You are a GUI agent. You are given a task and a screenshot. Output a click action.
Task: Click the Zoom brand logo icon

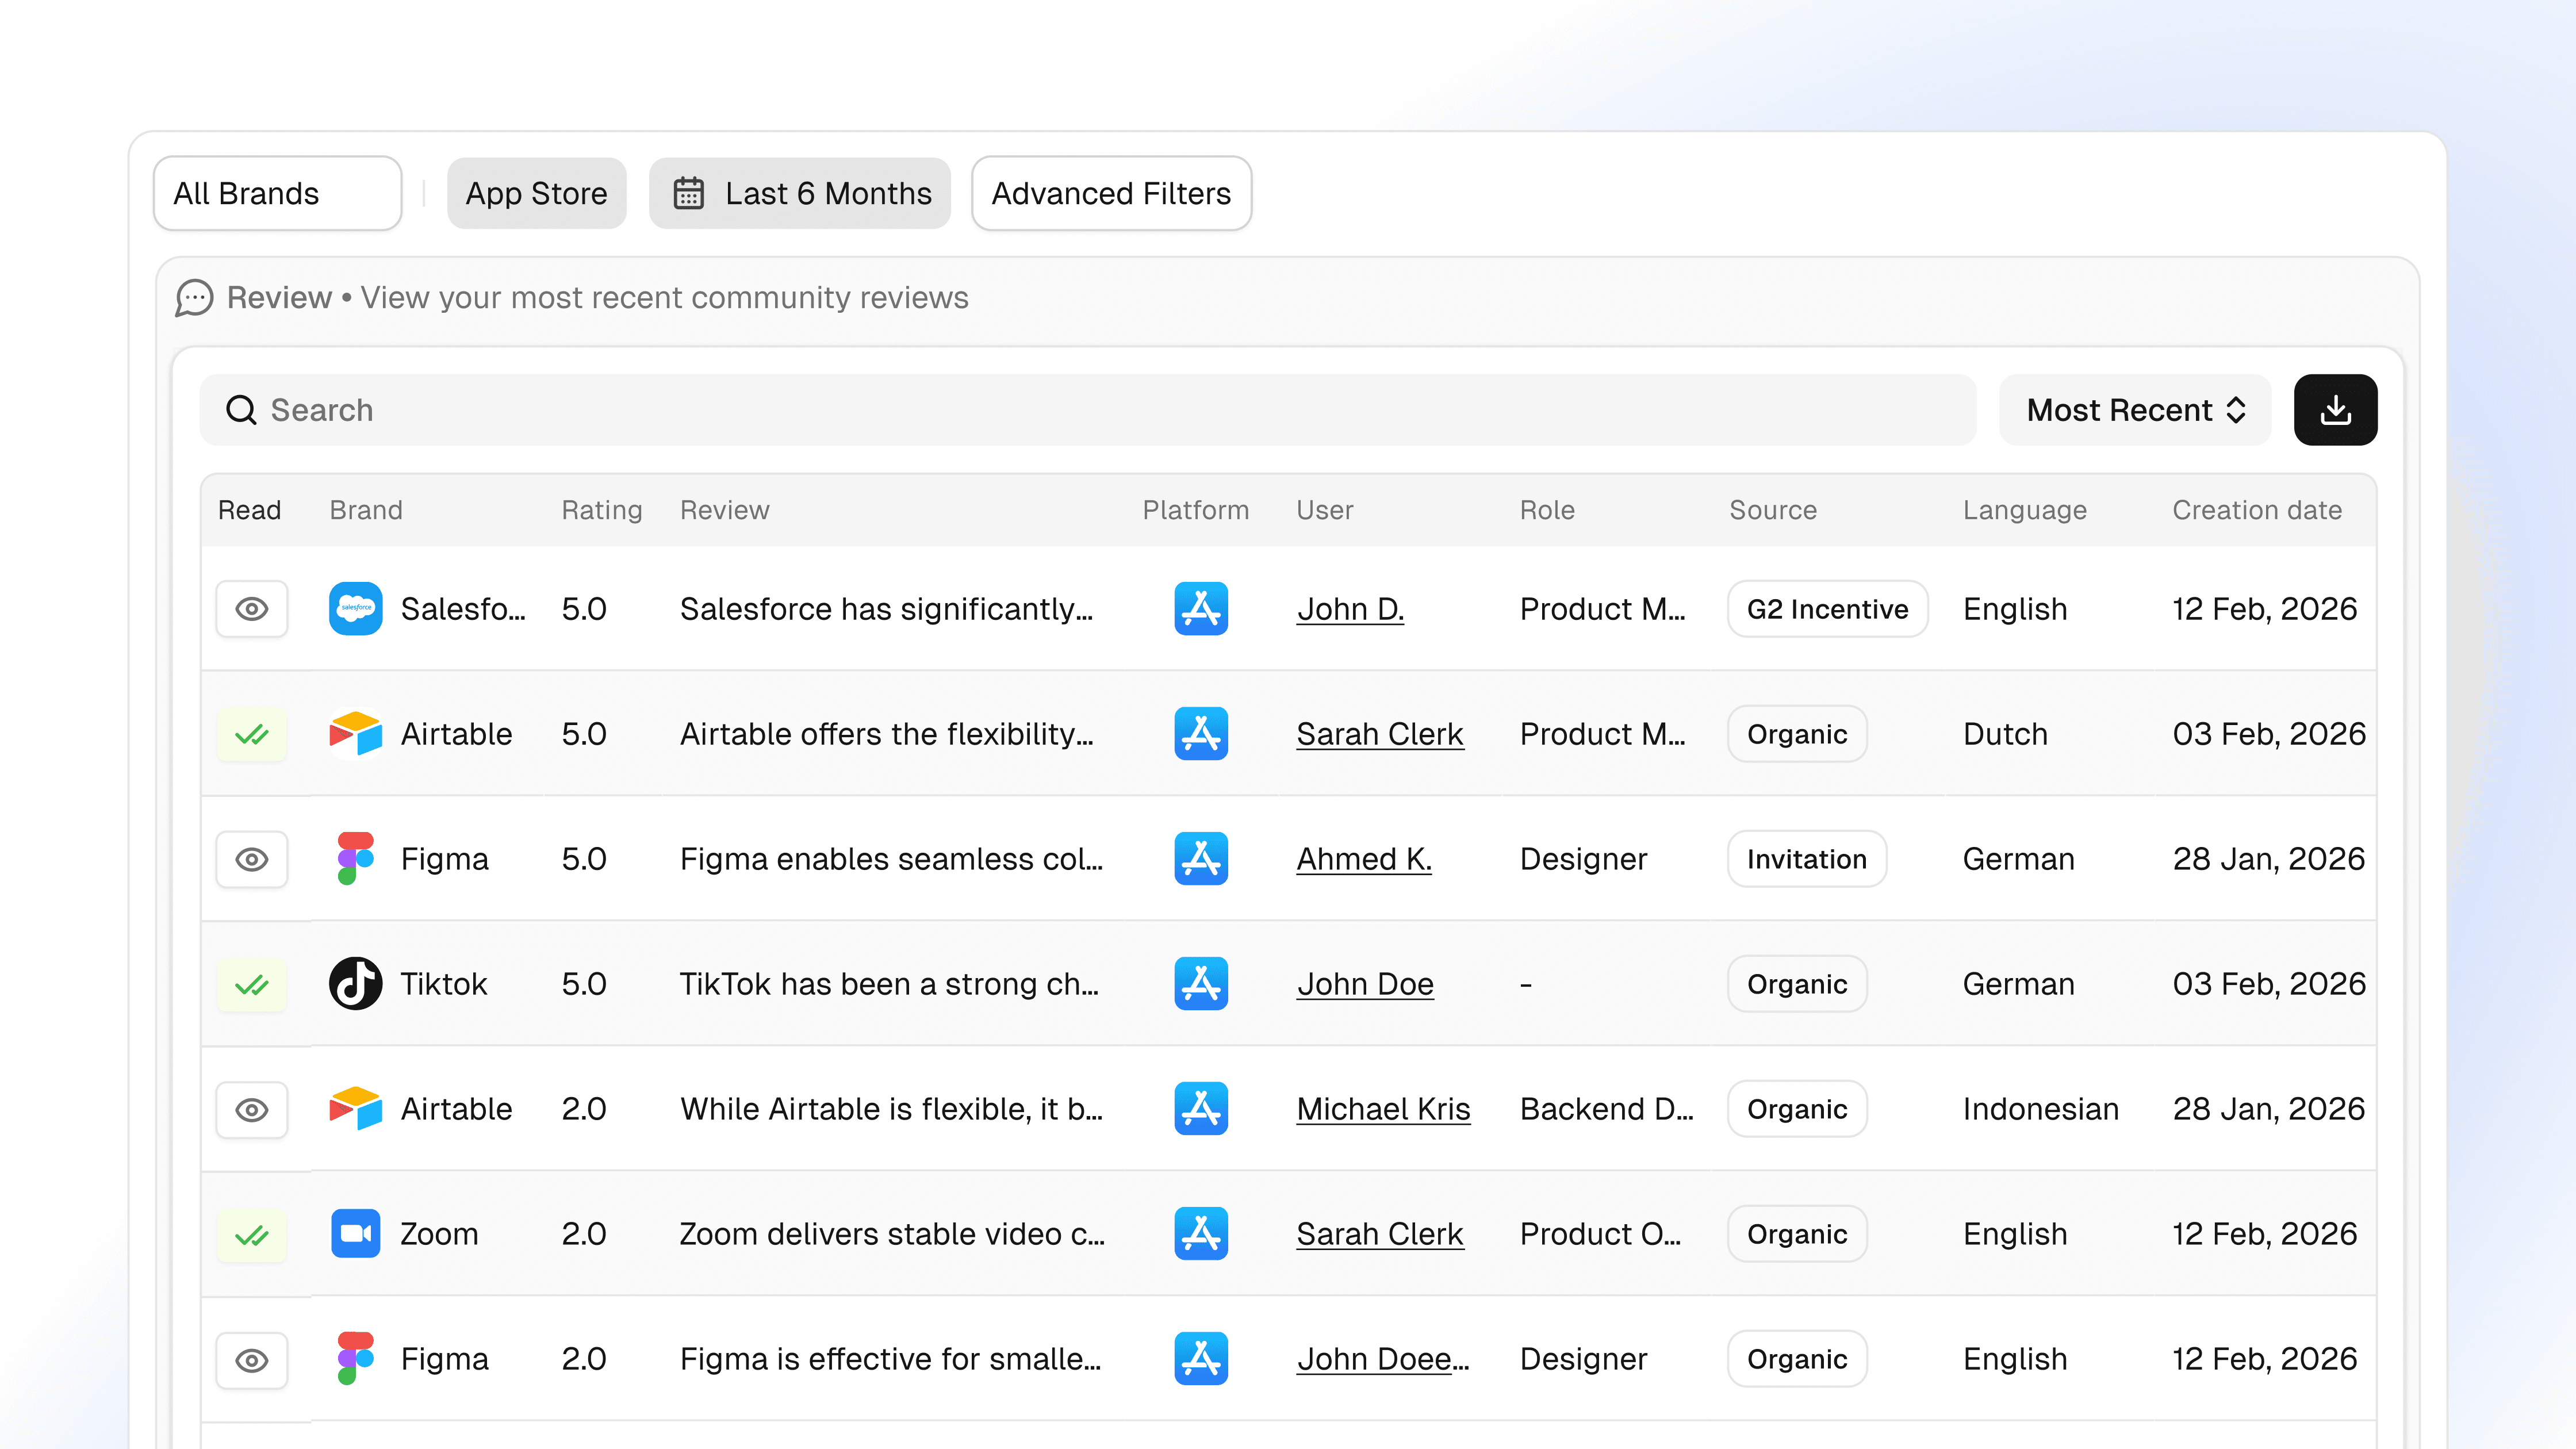pos(355,1233)
